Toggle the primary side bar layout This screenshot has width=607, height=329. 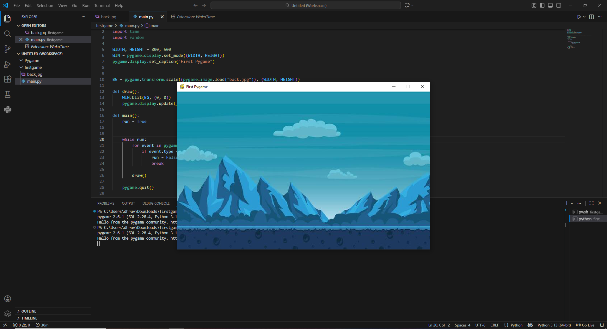click(542, 5)
